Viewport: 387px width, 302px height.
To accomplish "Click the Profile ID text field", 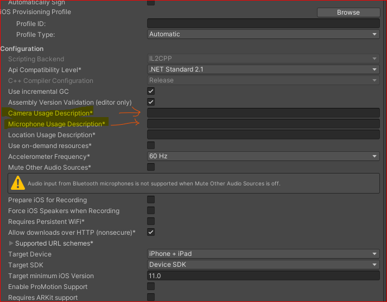I will 263,23.
